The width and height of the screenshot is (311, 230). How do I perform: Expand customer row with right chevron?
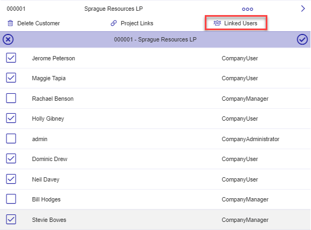pyautogui.click(x=303, y=9)
